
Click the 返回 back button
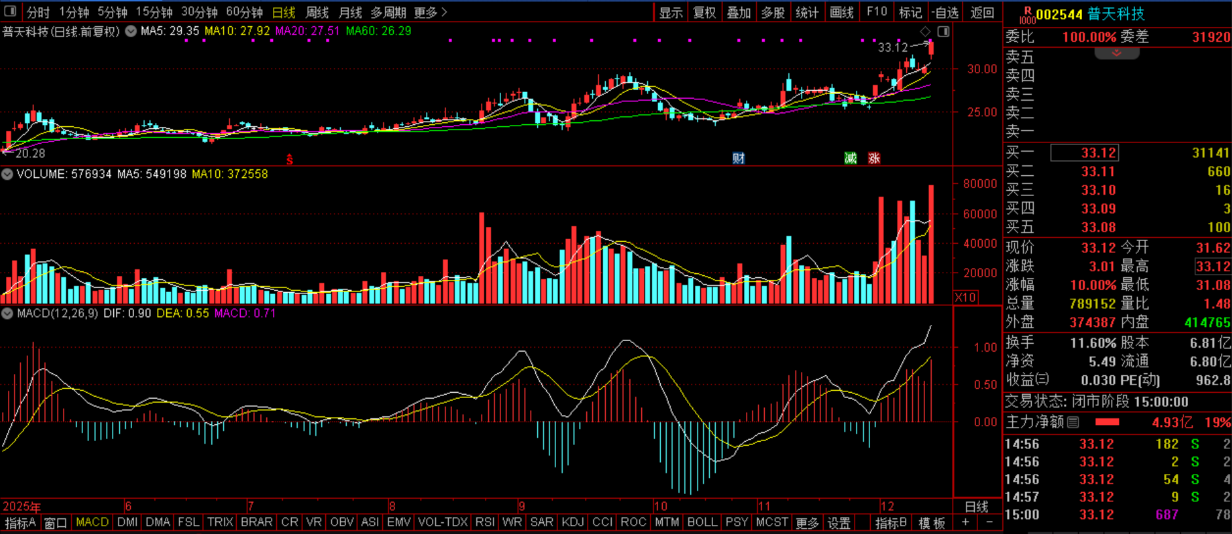coord(982,12)
